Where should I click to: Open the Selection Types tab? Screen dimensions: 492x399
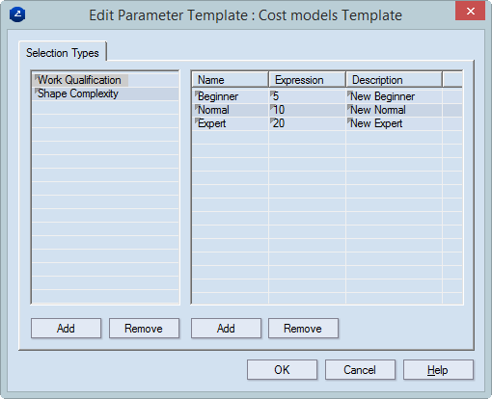(63, 53)
